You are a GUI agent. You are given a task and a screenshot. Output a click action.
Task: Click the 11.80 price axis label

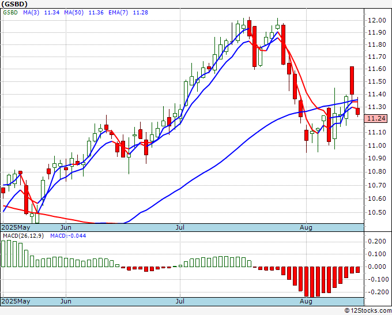(377, 45)
